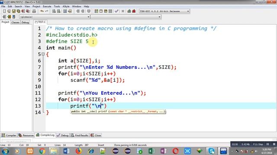Click the delete profiling information icon
Viewport: 277px width, 155px height.
pos(134,11)
